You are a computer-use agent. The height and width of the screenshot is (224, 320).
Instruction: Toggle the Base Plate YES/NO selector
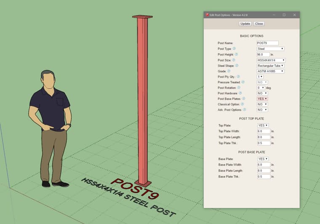tap(262, 159)
